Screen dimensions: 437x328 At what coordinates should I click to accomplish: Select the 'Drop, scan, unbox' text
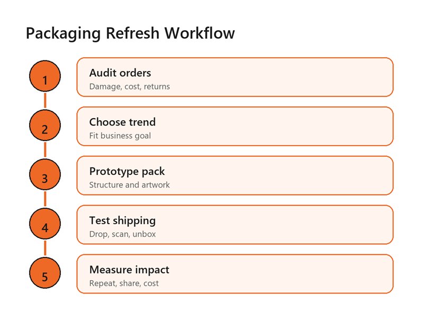coord(123,234)
